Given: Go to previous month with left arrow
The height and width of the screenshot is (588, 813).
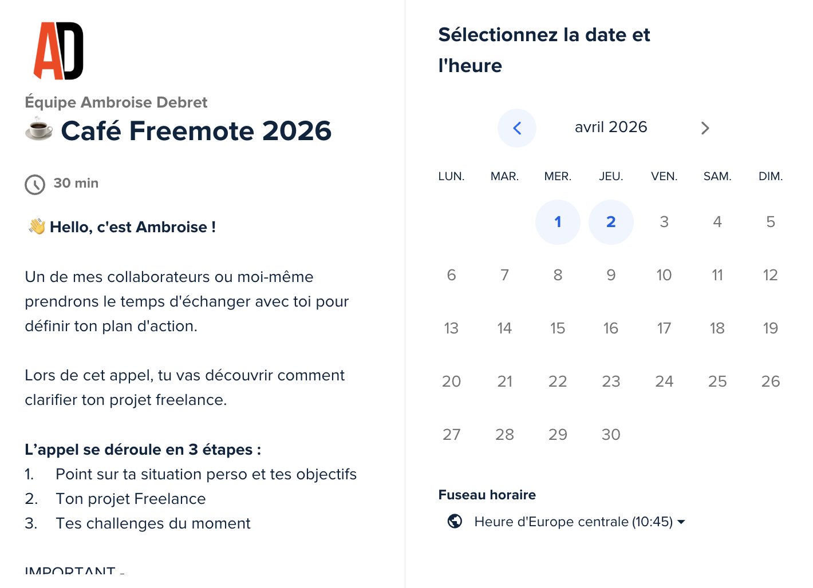Looking at the screenshot, I should point(517,128).
